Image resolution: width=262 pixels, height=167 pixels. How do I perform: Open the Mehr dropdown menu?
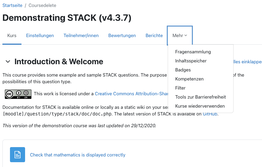coord(180,36)
